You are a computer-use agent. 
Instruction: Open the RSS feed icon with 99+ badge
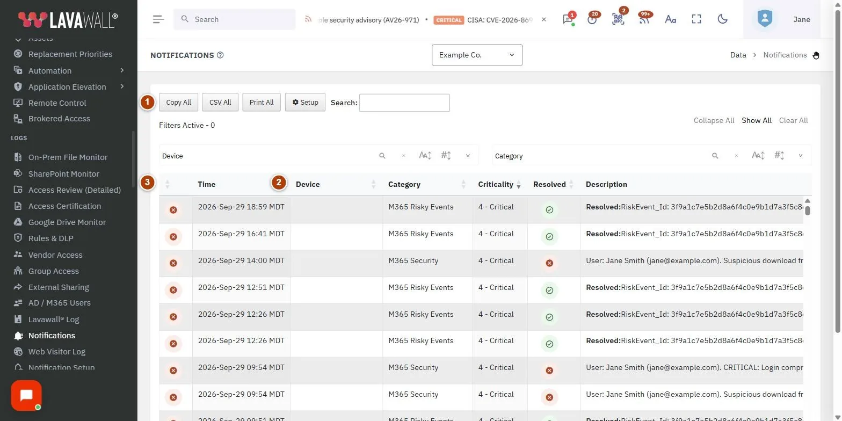pyautogui.click(x=644, y=19)
